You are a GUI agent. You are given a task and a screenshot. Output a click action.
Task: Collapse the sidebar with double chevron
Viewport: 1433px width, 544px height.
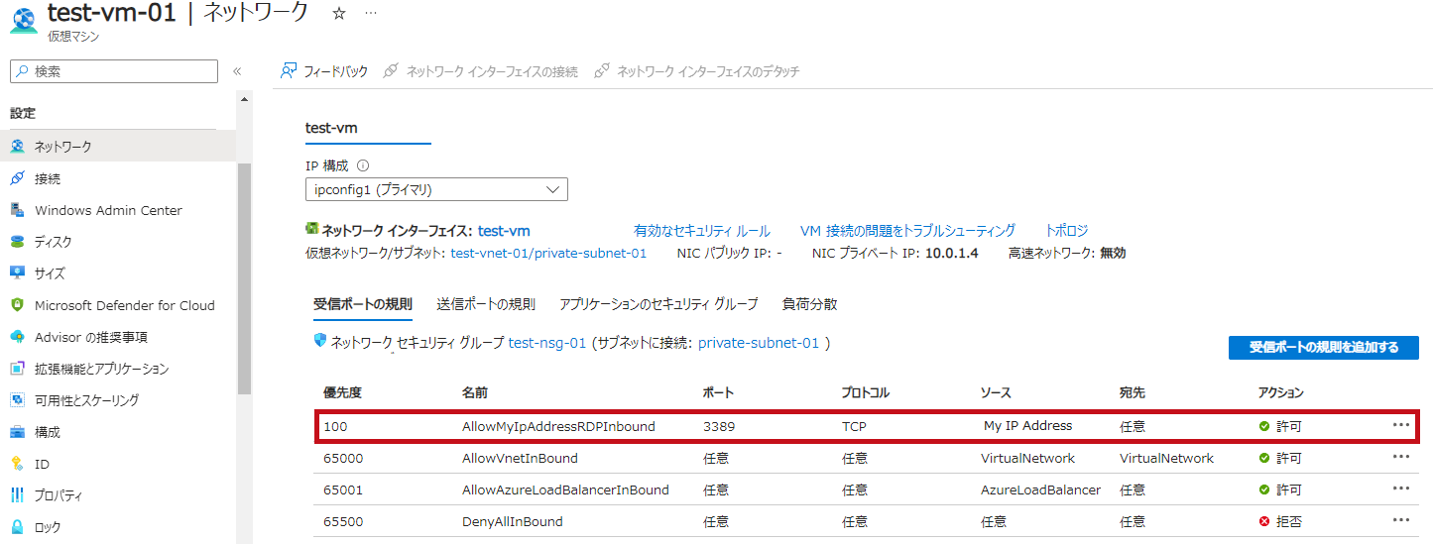[x=237, y=71]
